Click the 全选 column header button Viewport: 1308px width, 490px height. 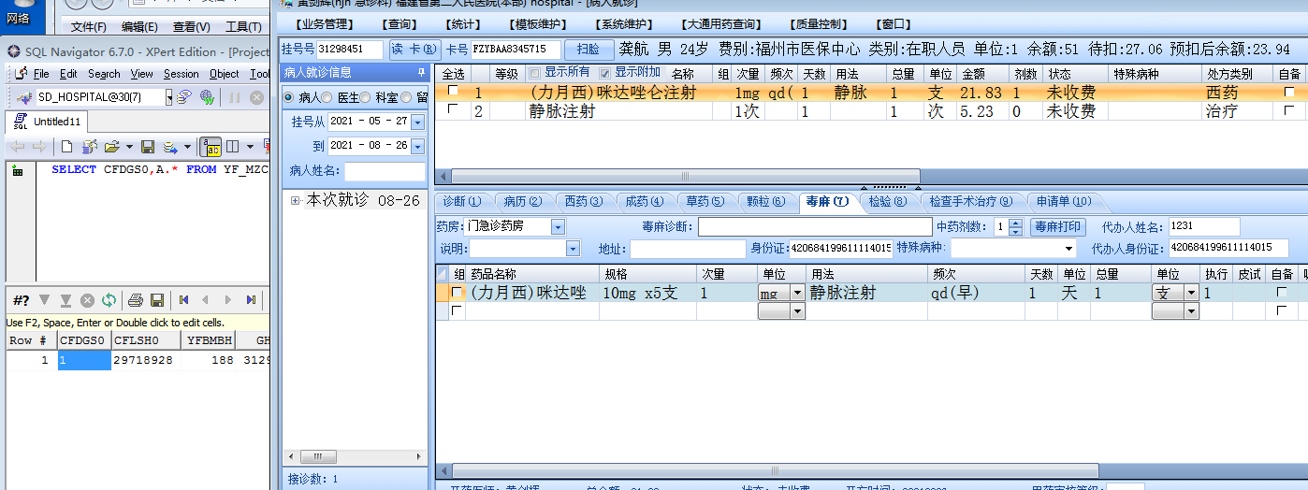point(453,73)
